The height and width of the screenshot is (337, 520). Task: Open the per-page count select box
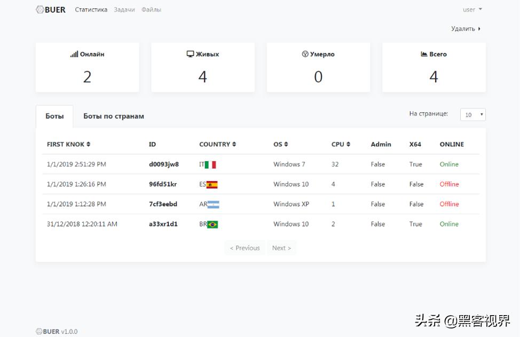[x=472, y=115]
